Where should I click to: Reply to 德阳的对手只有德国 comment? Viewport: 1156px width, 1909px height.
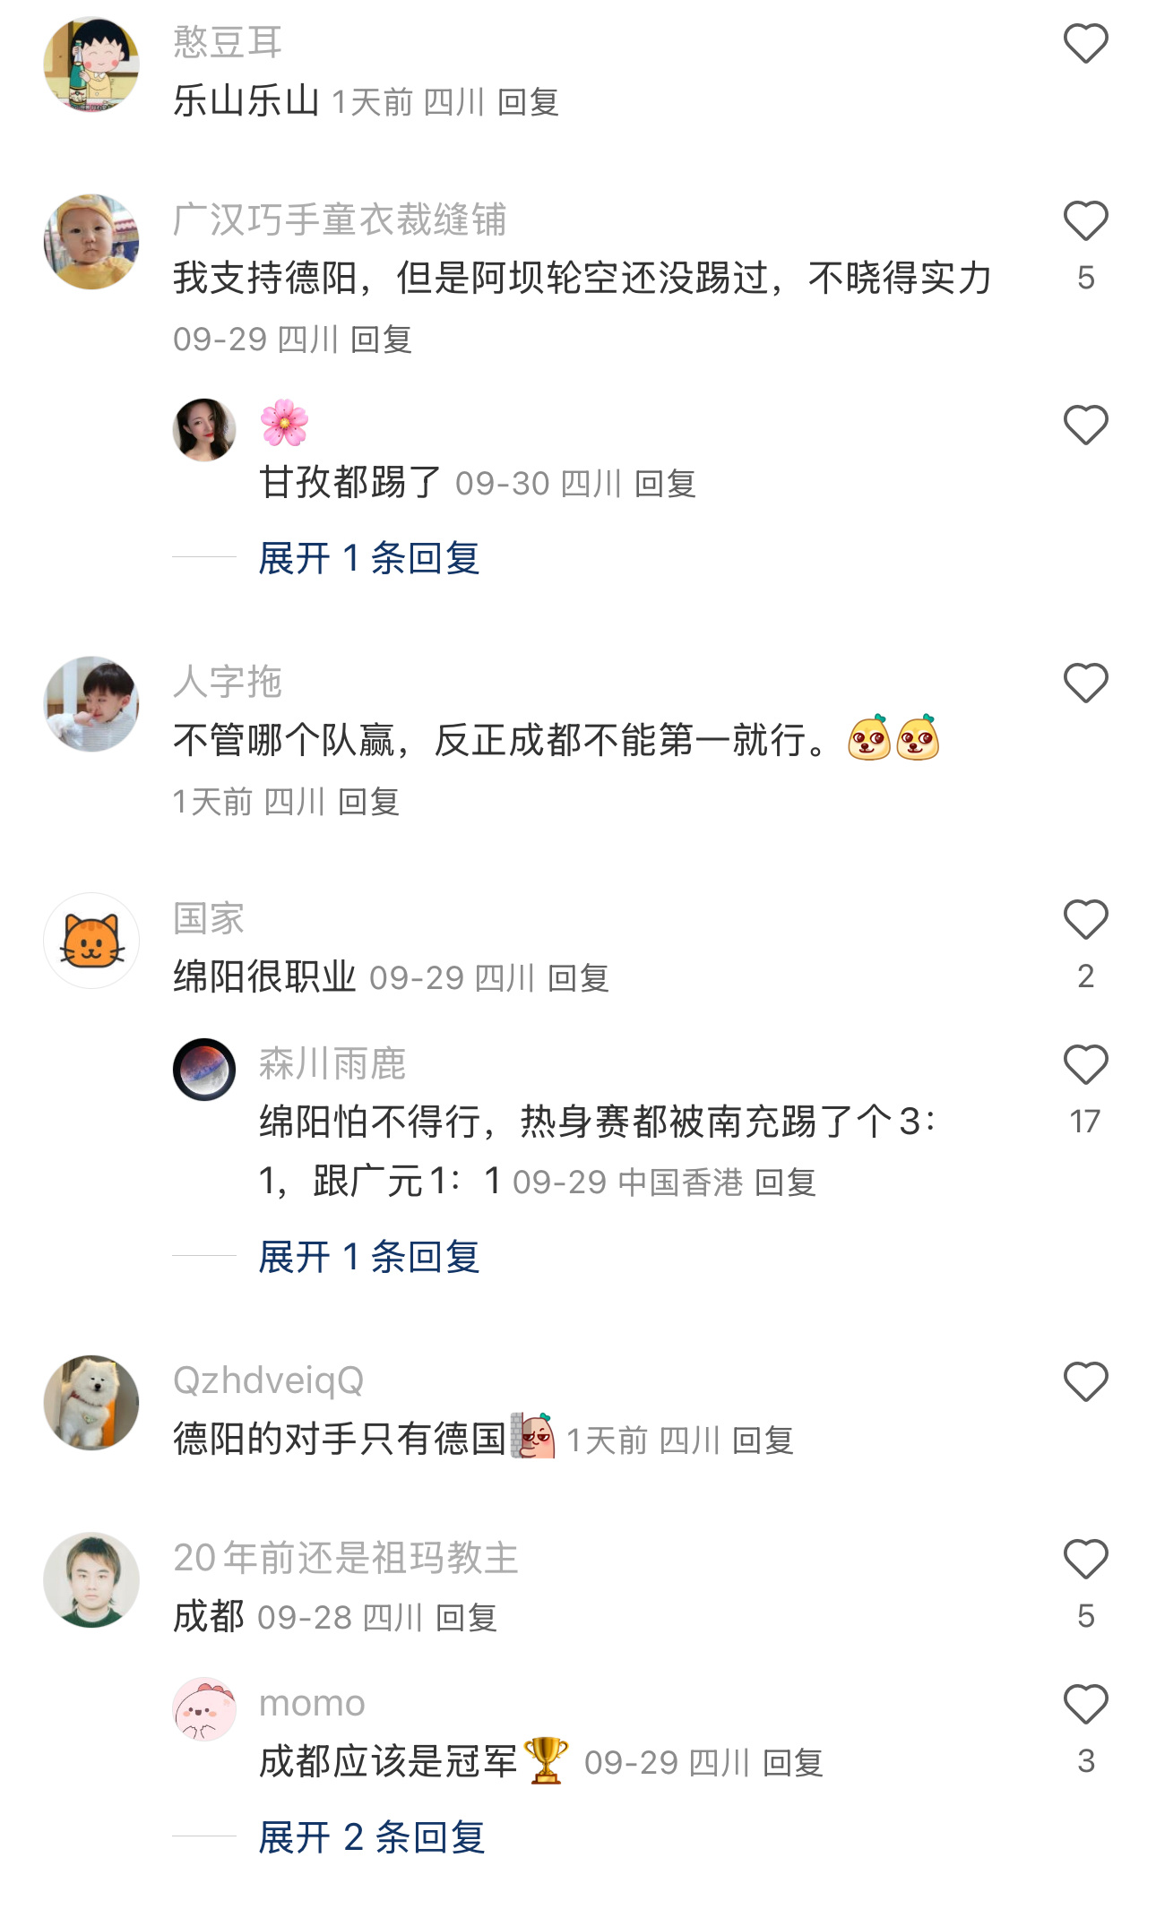763,1440
